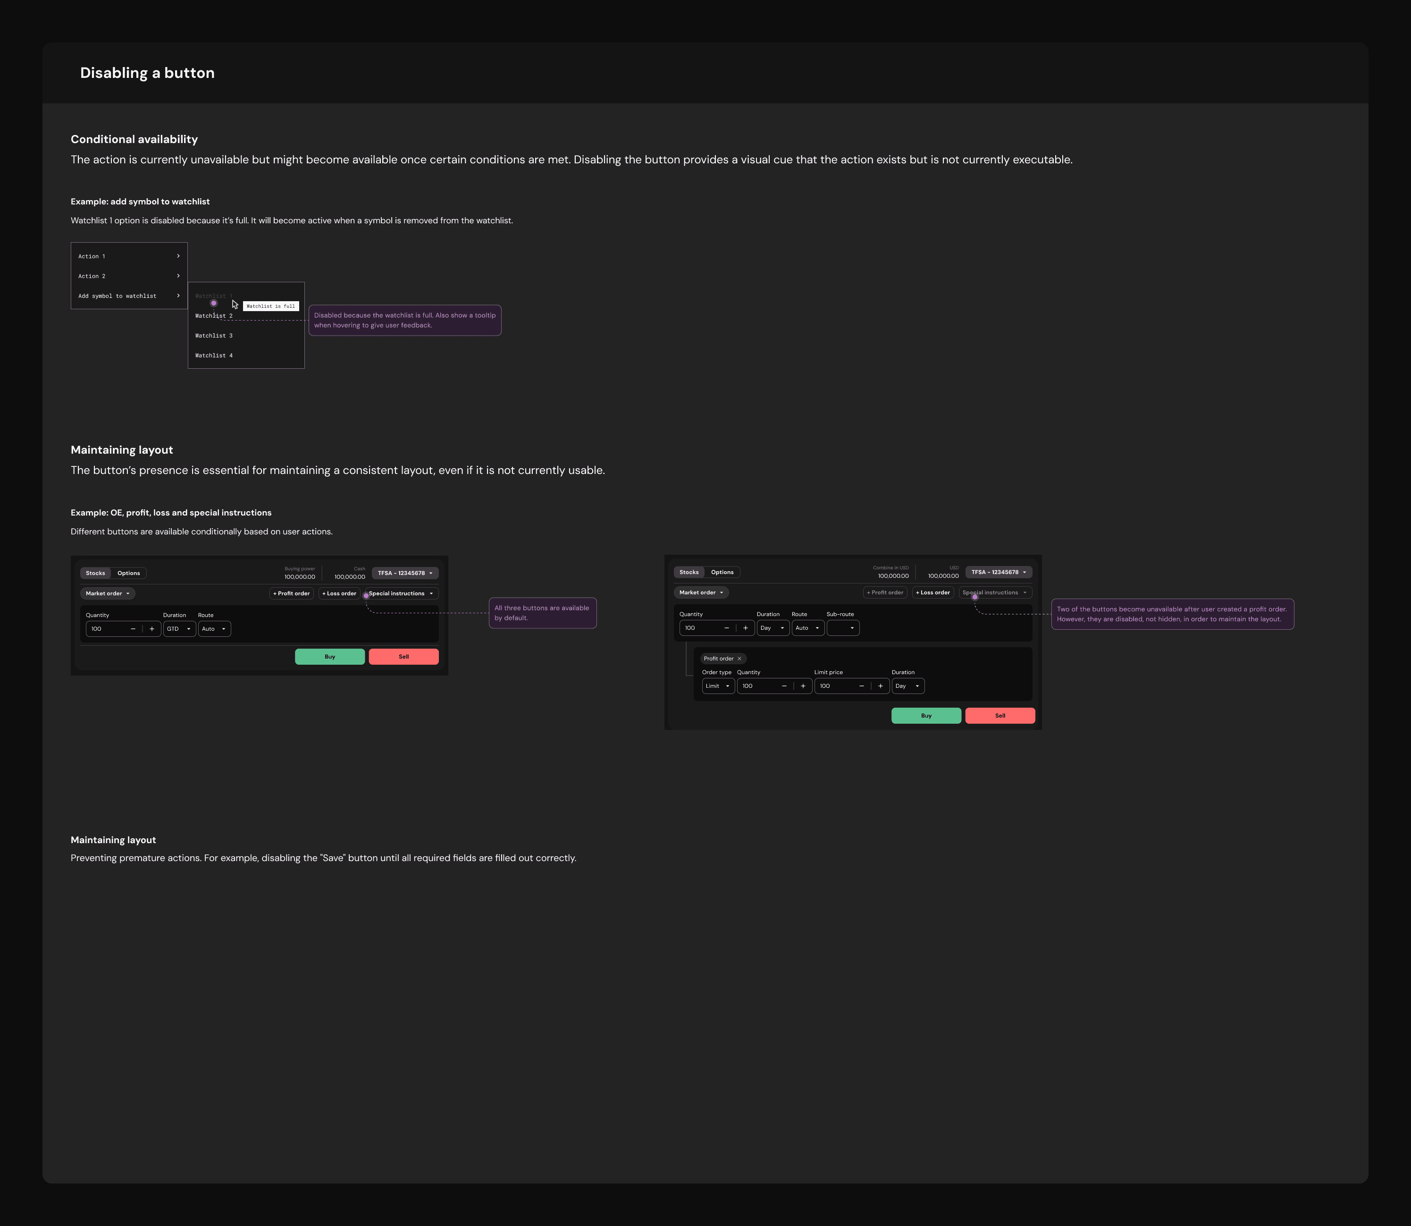Remove the Profit order chip using its X

[739, 659]
